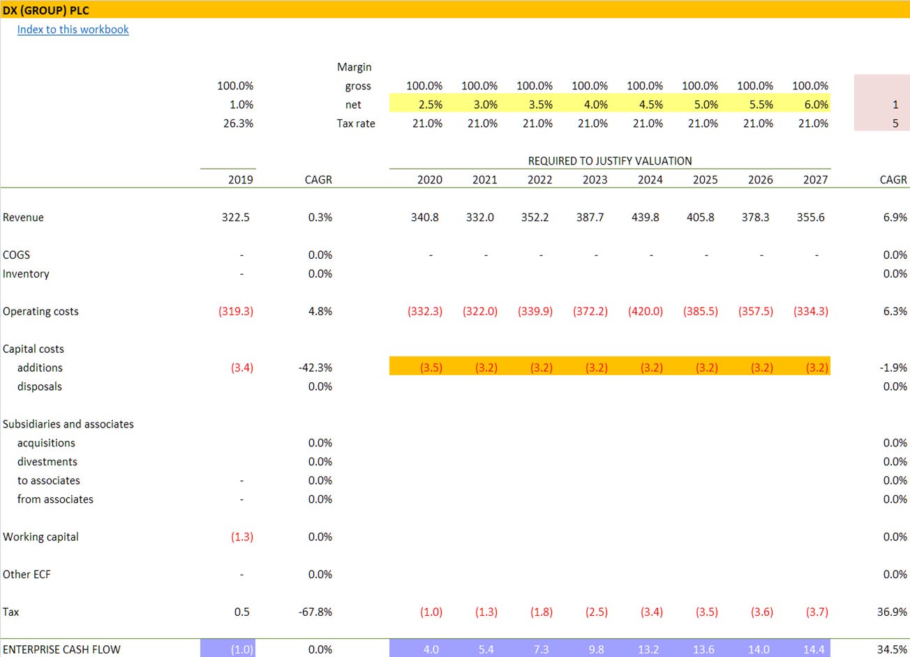The width and height of the screenshot is (910, 657).
Task: Click the 2022 net margin cell 3.5%
Action: (x=541, y=105)
